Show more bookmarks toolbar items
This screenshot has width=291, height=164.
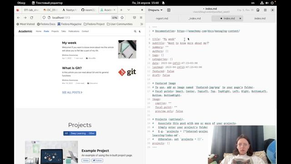(x=141, y=24)
